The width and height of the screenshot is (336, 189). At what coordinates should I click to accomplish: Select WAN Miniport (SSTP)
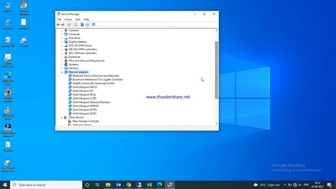[x=85, y=113]
